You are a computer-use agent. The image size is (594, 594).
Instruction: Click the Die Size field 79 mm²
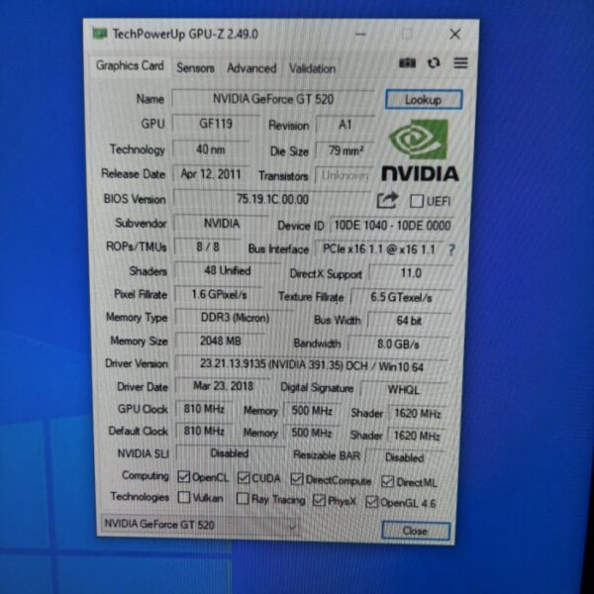click(346, 150)
